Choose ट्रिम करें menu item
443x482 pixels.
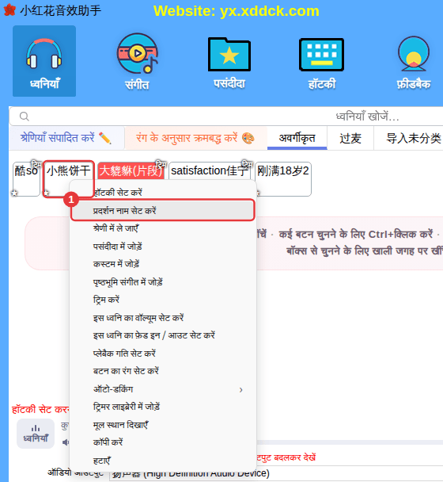tap(163, 300)
